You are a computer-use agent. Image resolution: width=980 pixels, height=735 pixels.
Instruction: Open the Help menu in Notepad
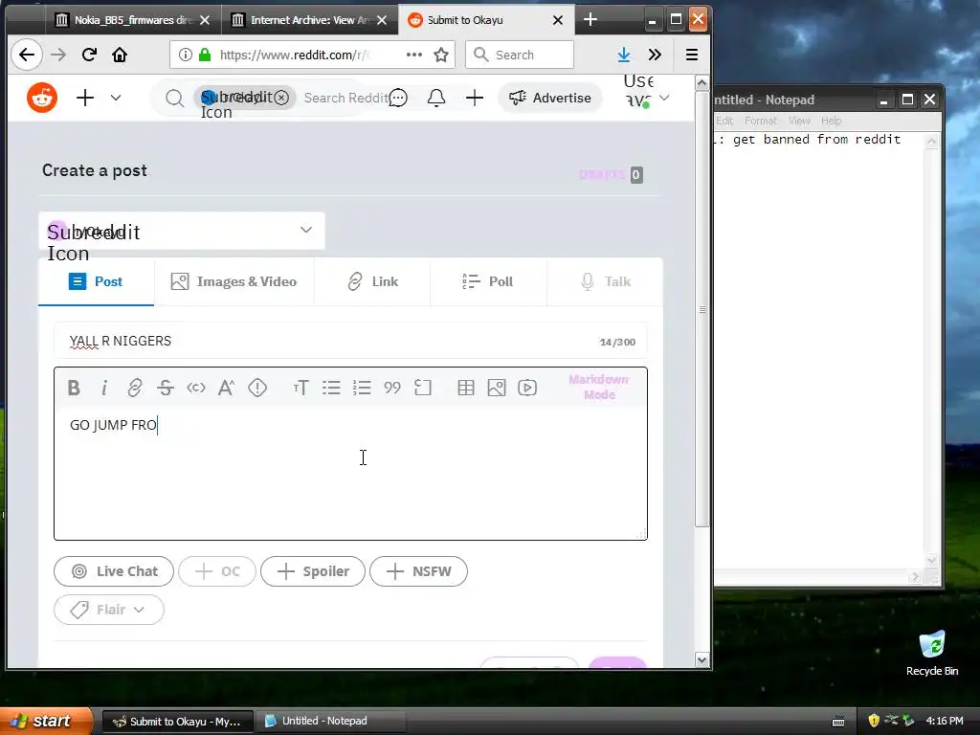pos(832,121)
